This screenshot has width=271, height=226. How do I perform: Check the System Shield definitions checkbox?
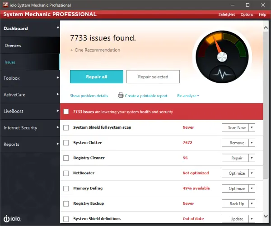(x=66, y=219)
